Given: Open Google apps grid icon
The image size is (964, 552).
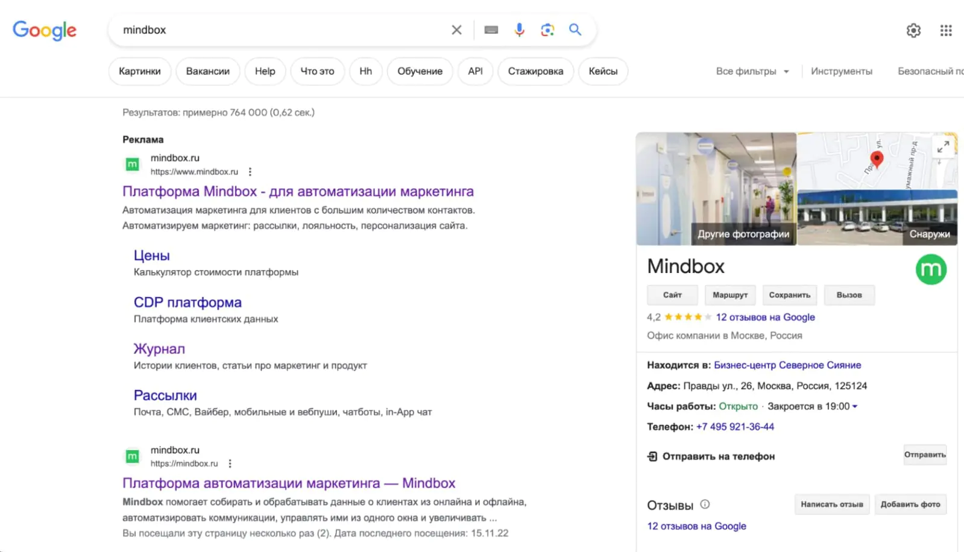Looking at the screenshot, I should [x=946, y=30].
